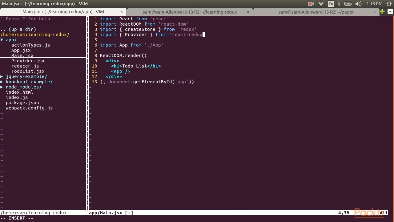The image size is (394, 222).
Task: Click the closing </div> tag on line 12
Action: (x=114, y=76)
